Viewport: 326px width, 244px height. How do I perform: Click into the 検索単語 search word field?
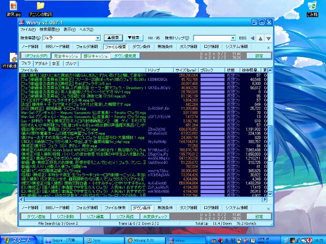(x=69, y=38)
